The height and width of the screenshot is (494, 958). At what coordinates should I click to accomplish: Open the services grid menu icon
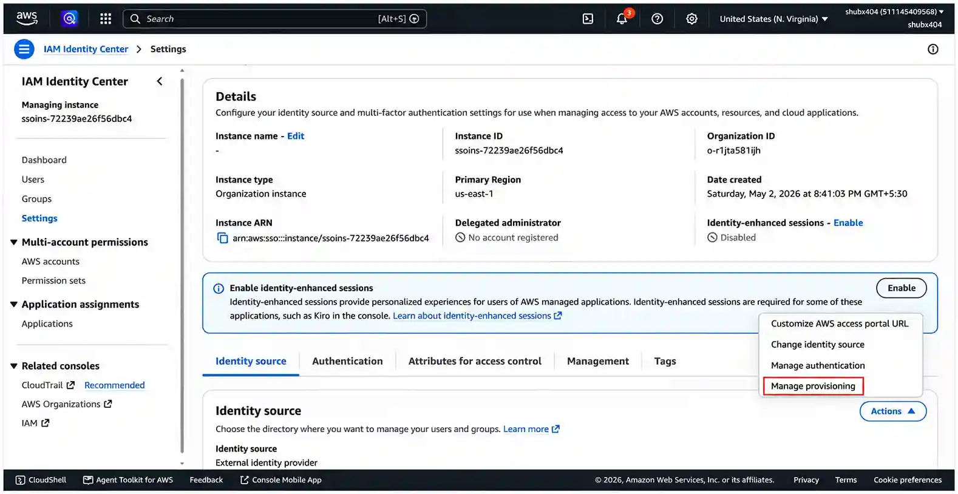(106, 19)
